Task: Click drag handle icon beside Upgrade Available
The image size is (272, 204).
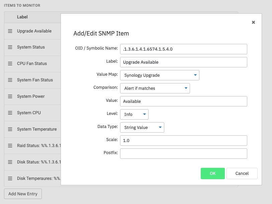Action: (10, 31)
